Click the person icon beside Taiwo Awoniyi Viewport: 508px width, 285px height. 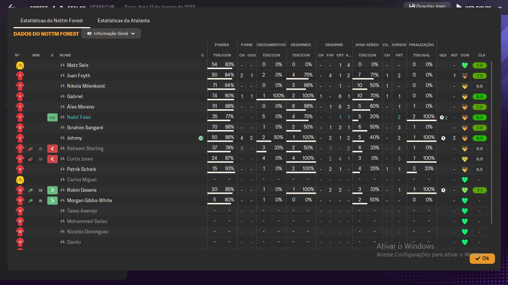63,211
